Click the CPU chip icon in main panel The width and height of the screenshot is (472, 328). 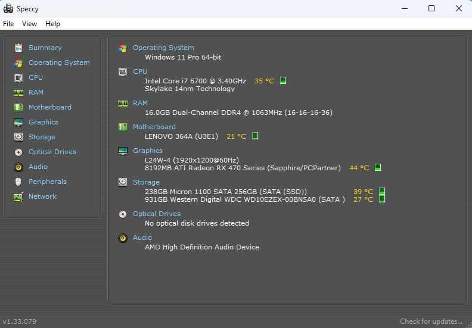[x=123, y=72]
